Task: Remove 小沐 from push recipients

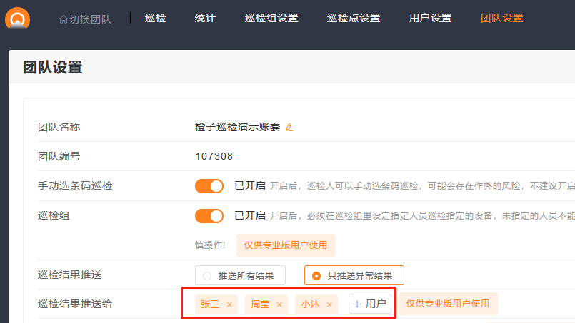Action: point(329,304)
